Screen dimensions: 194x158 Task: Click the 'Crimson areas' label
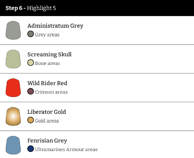[51, 92]
